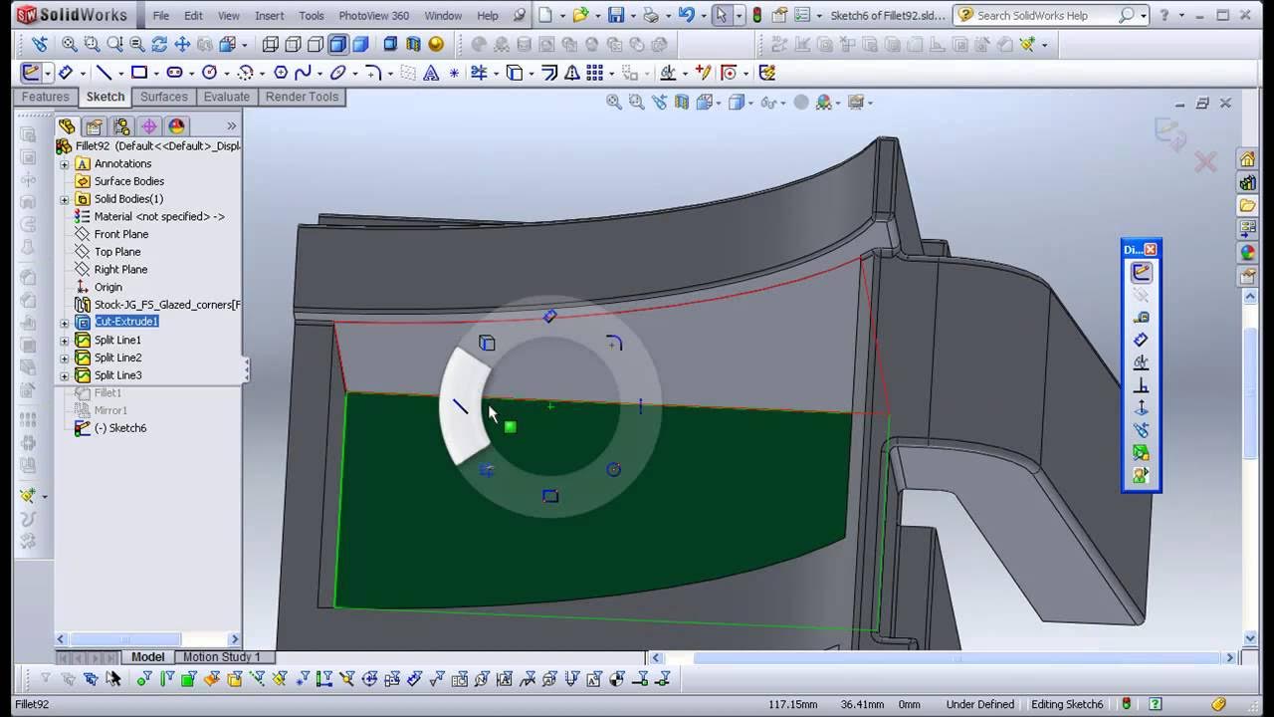Choose the Corner Rectangle tool
1274x717 pixels.
point(138,73)
